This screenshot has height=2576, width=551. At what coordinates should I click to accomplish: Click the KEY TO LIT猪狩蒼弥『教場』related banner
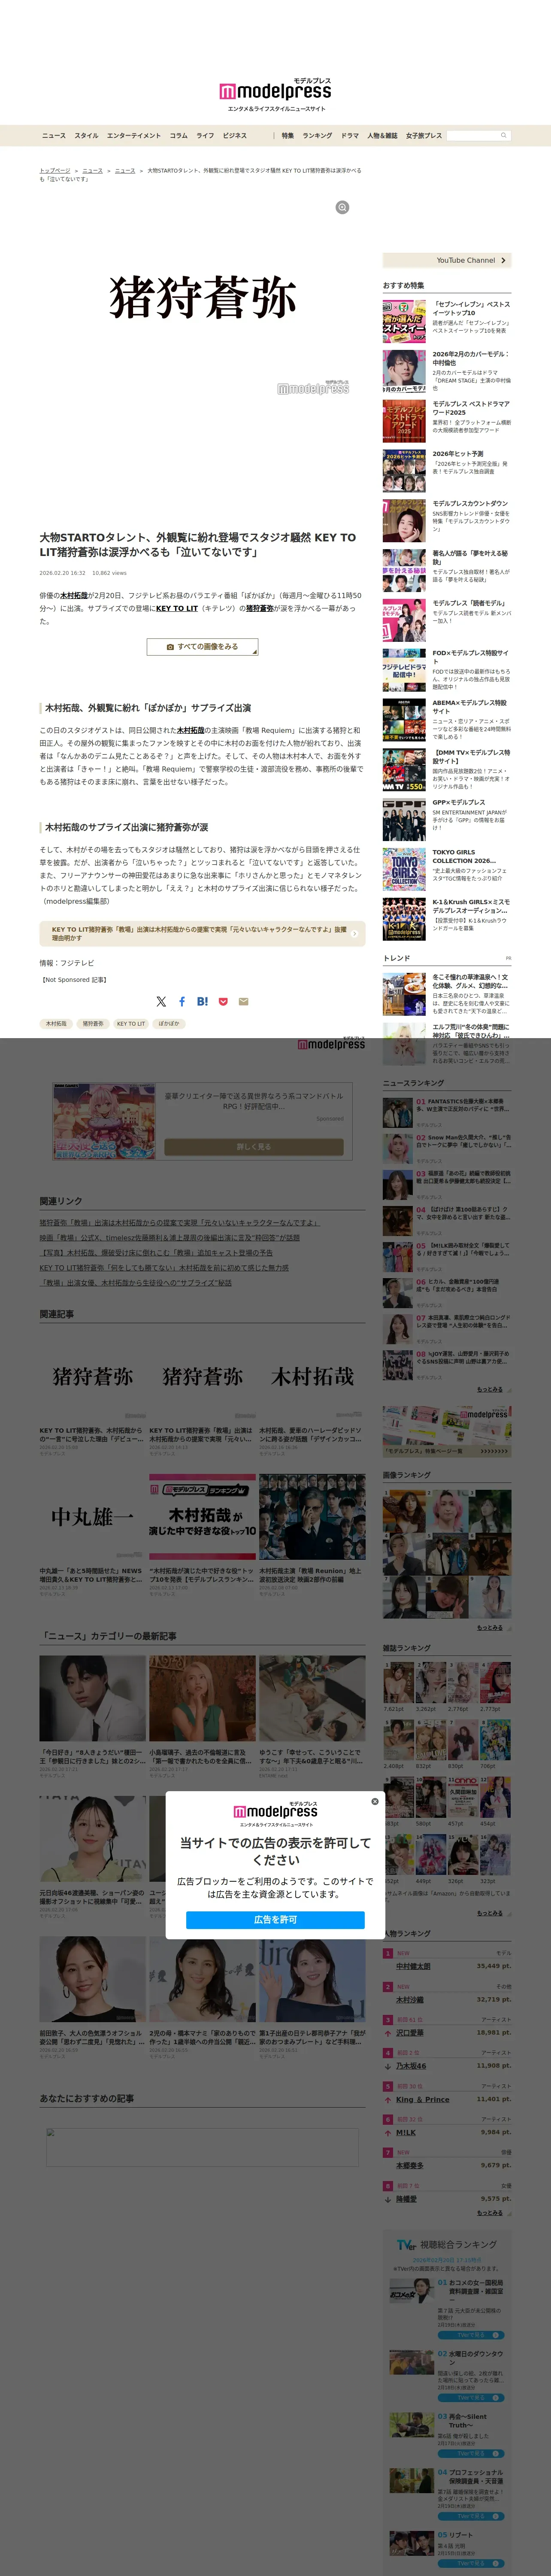[202, 933]
